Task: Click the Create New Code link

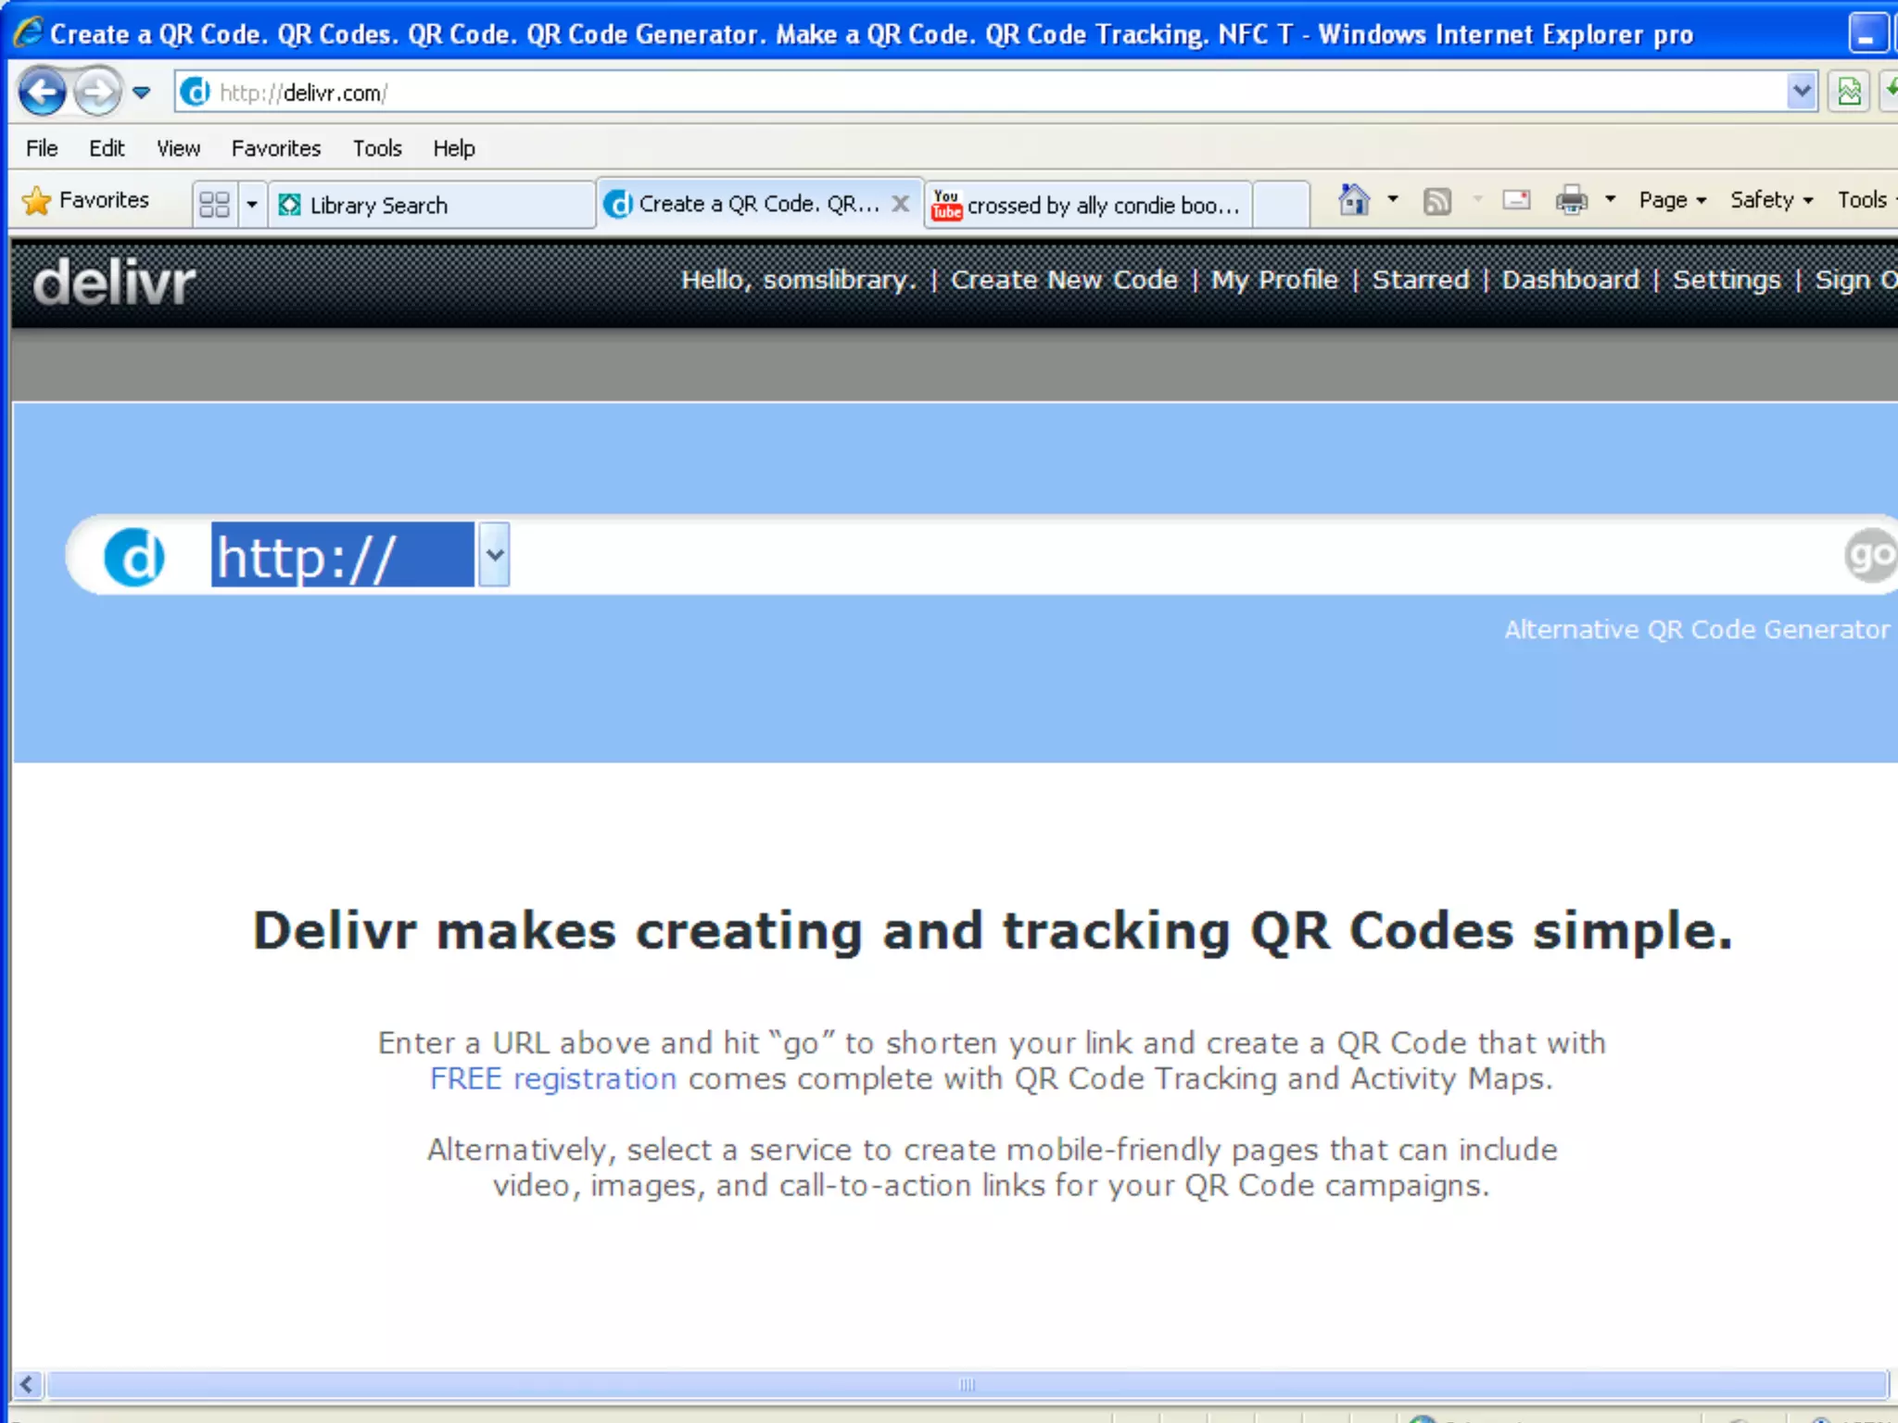Action: (1064, 280)
